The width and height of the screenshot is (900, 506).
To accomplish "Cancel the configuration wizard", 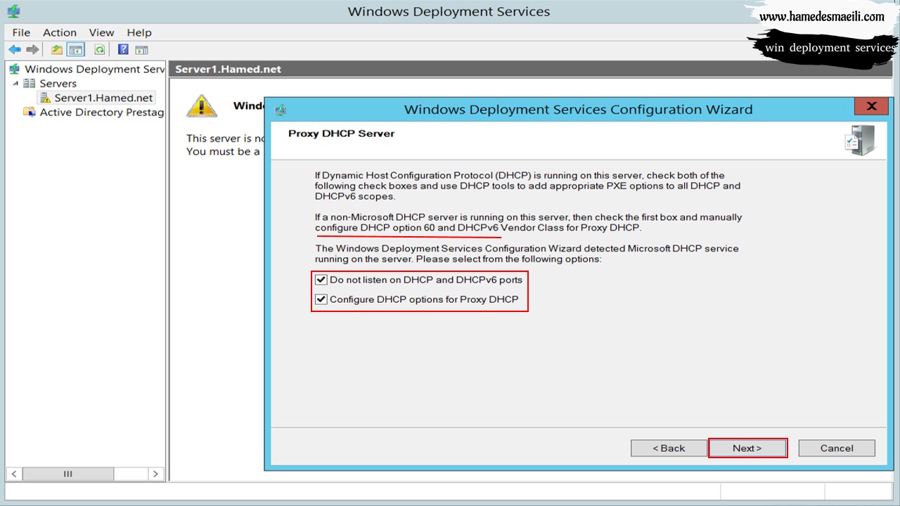I will pos(837,448).
